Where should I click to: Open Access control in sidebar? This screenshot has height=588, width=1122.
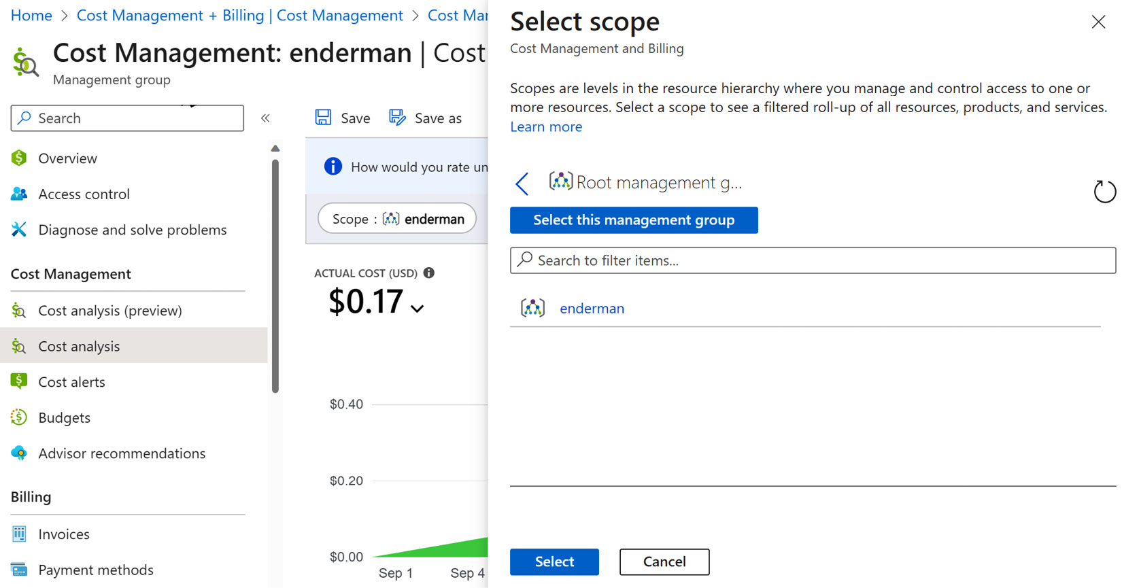[x=84, y=194]
